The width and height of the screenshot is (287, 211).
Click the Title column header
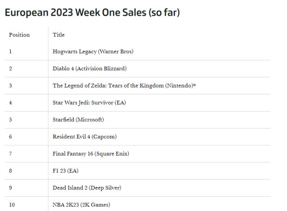click(59, 35)
